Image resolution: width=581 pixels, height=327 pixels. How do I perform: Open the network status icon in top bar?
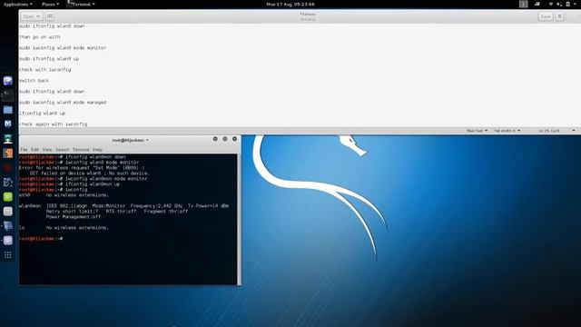point(551,4)
